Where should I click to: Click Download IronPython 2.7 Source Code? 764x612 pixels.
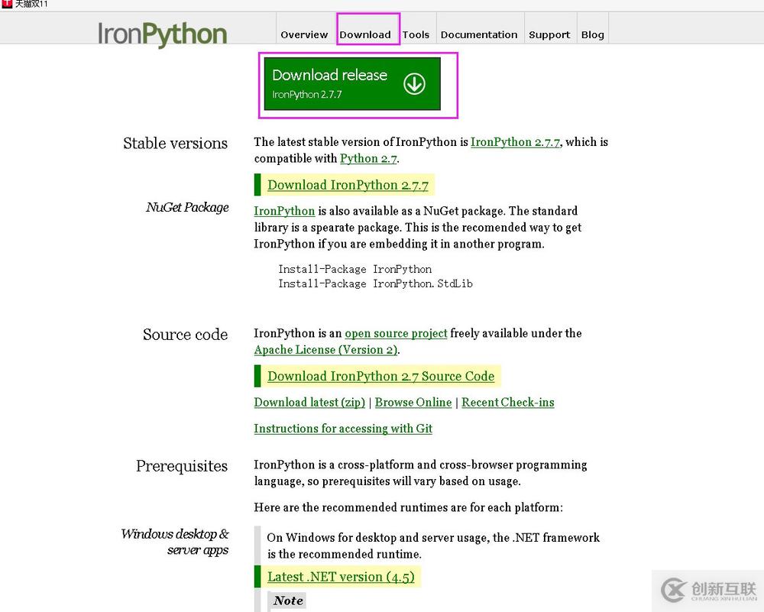point(380,376)
